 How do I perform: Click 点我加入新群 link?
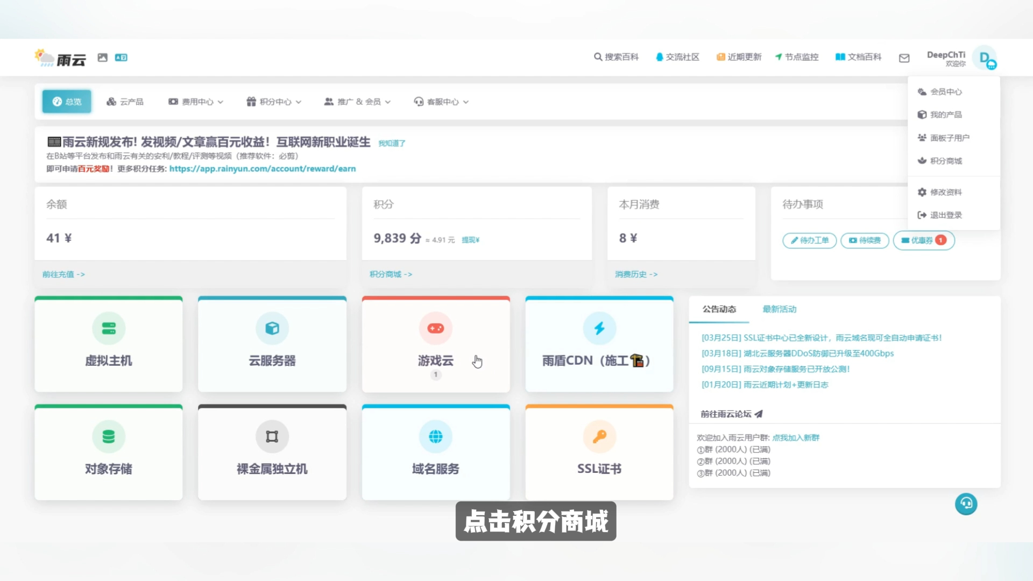tap(796, 438)
